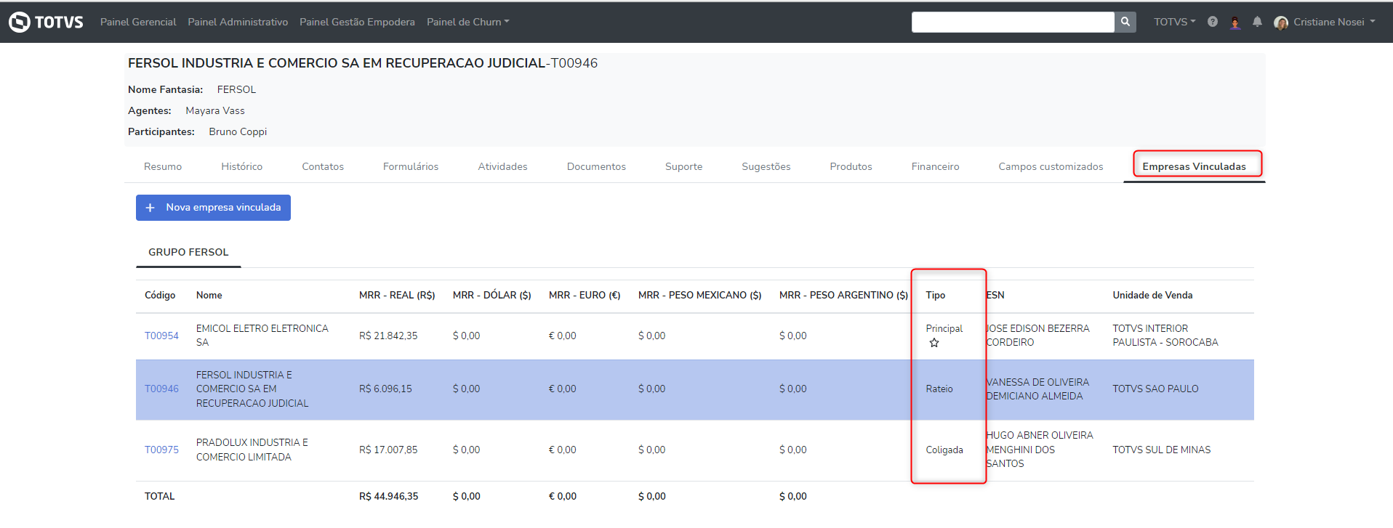Click agent name Mayara Vass
Screen dimensions: 1393x528
(x=215, y=110)
